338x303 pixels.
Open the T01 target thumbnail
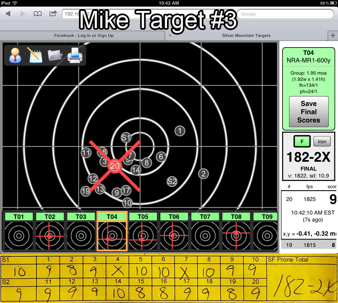[x=19, y=236]
